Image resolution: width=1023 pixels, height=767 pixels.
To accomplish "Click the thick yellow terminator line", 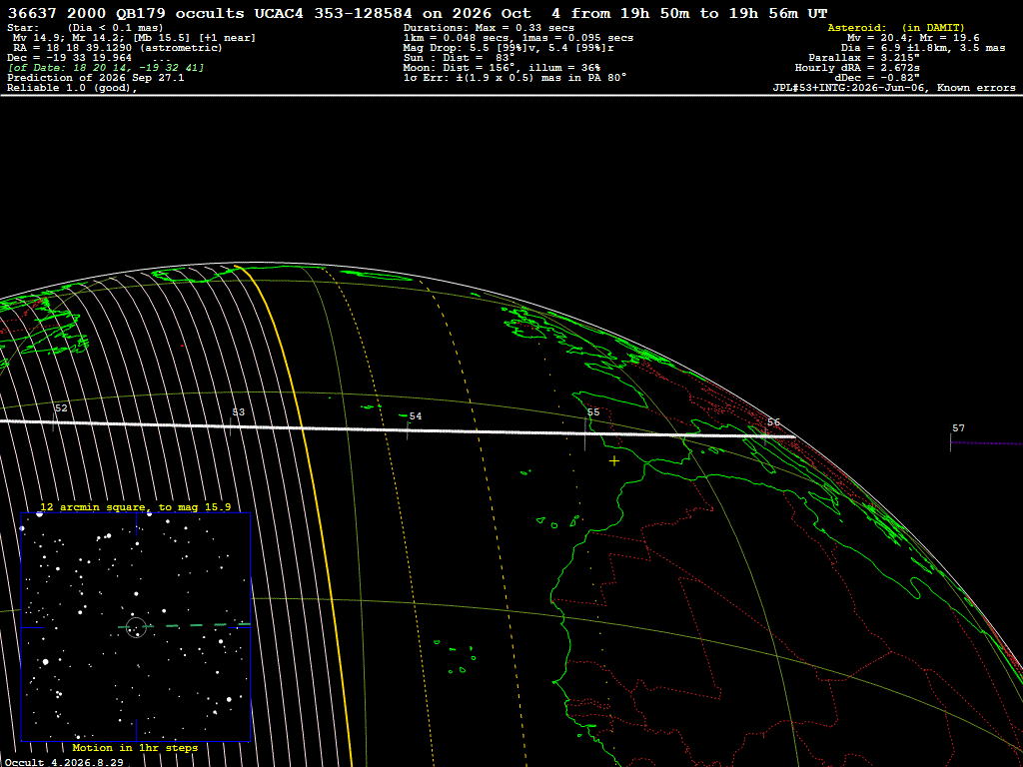I will [300, 508].
